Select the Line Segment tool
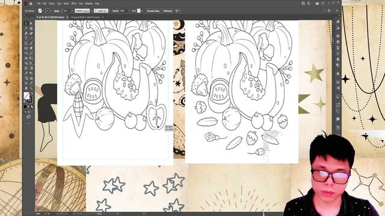 point(31,38)
